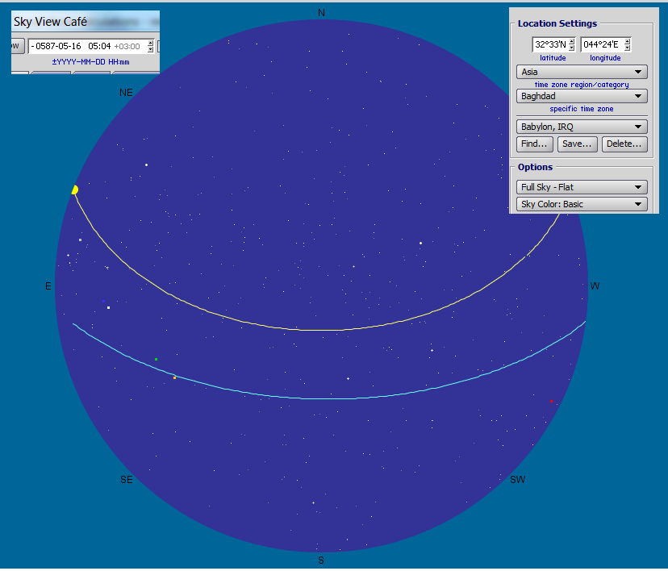Click the Save... location button
This screenshot has height=571, width=668.
(577, 144)
